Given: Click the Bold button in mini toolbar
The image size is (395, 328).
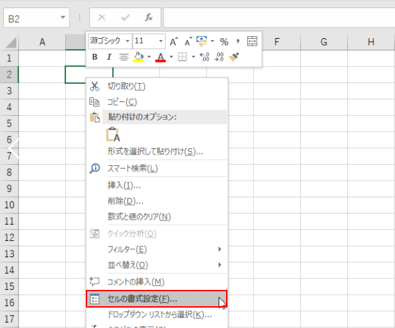Looking at the screenshot, I should click(95, 57).
